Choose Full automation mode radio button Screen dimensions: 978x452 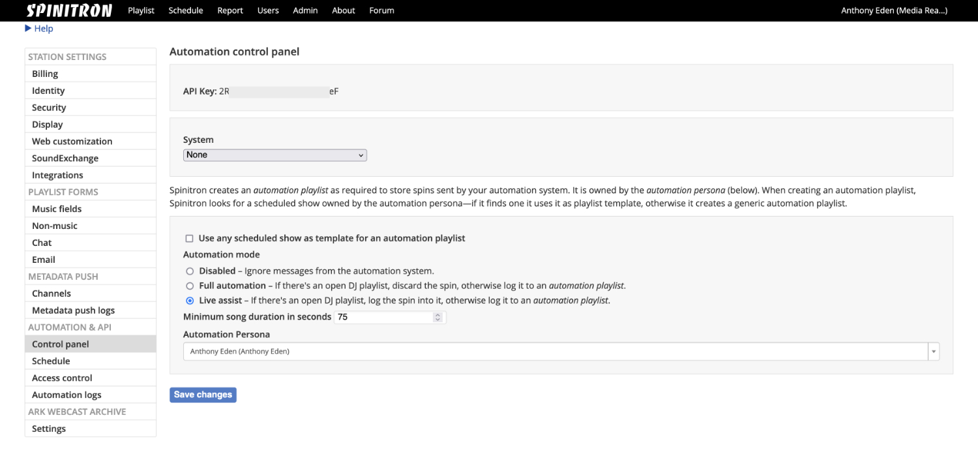point(190,286)
